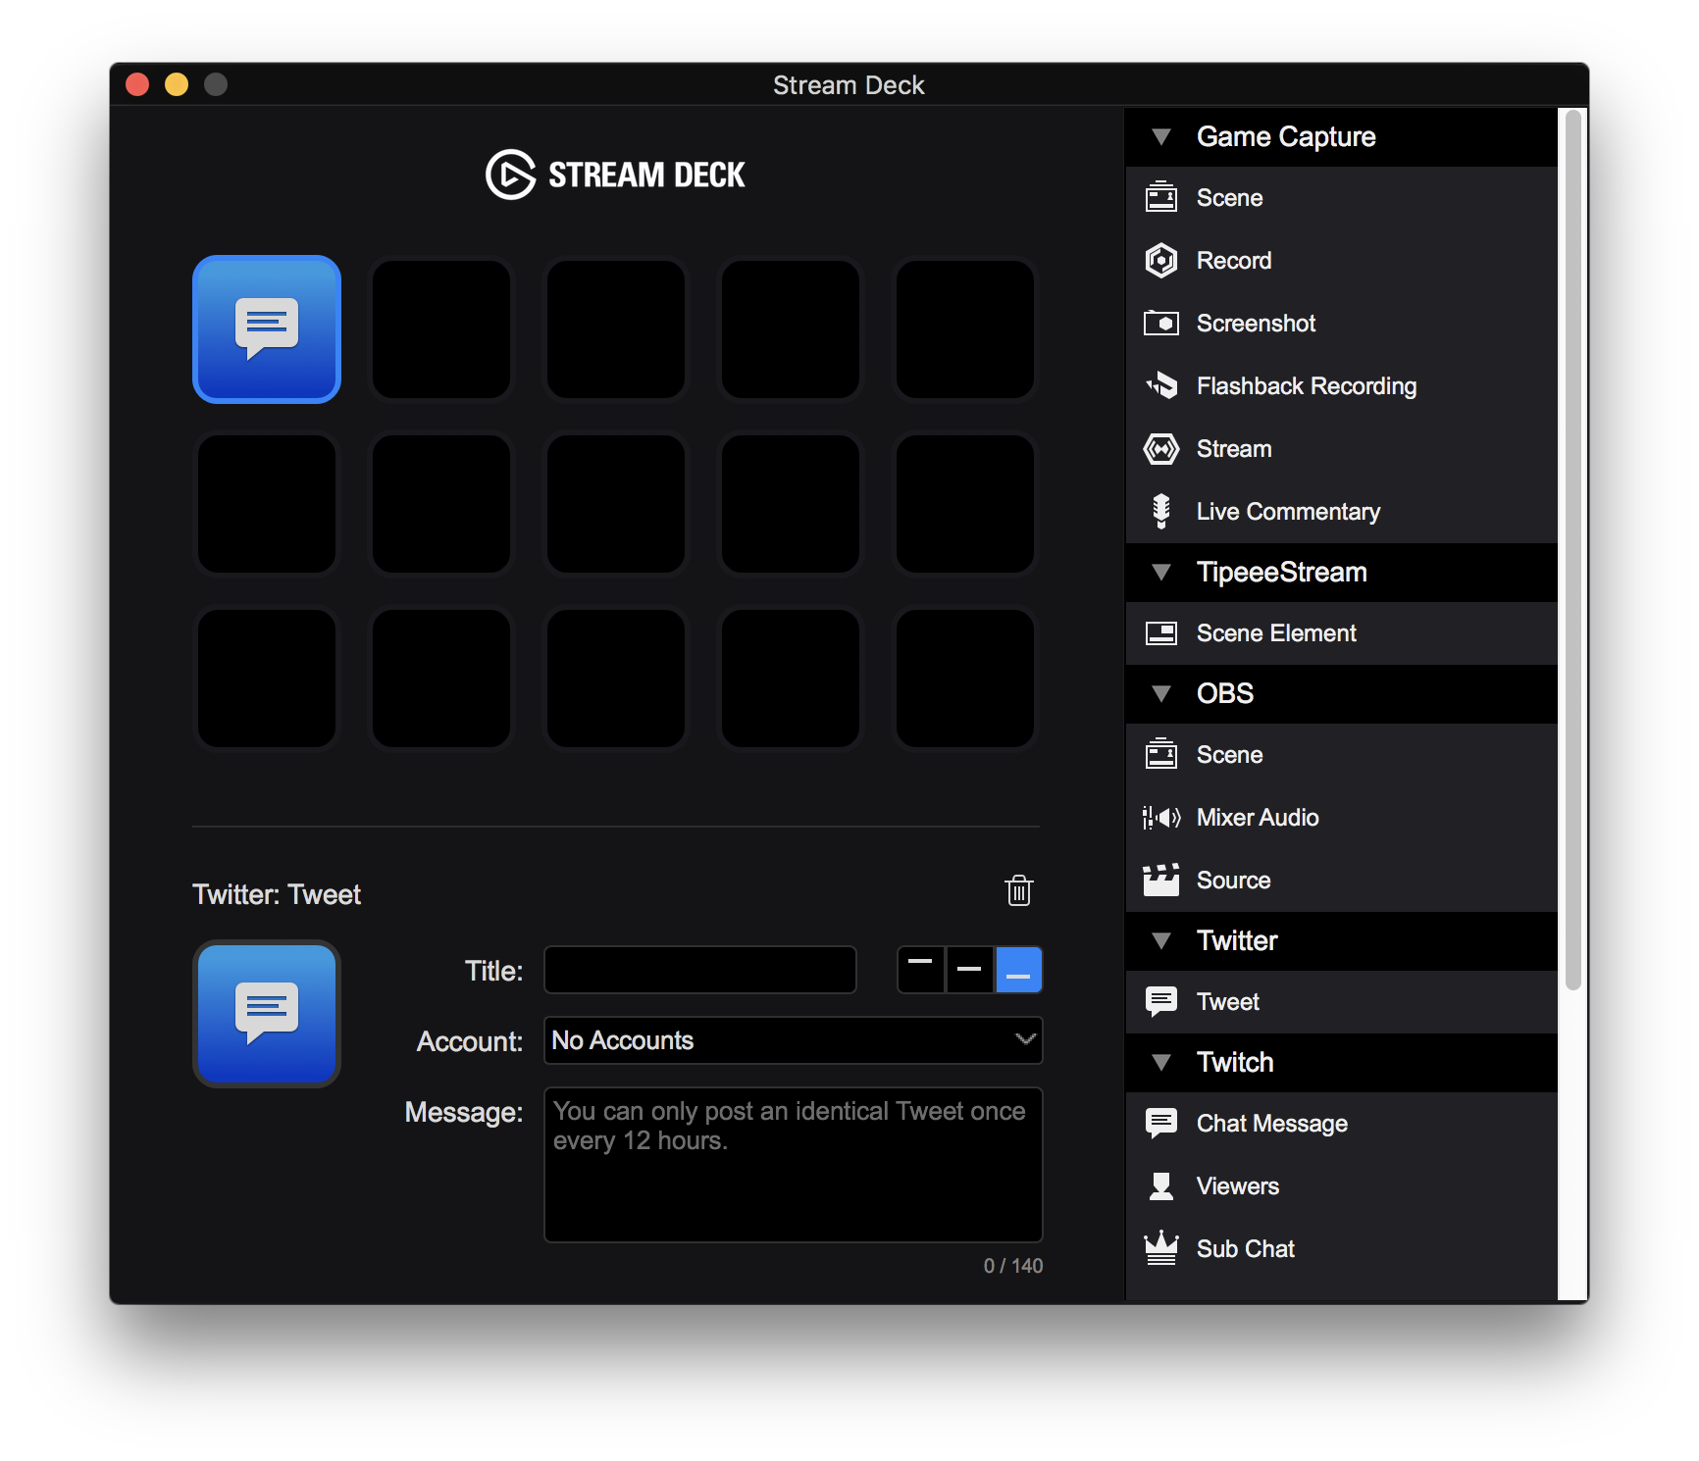Select the Flashback Recording icon

pos(1161,385)
